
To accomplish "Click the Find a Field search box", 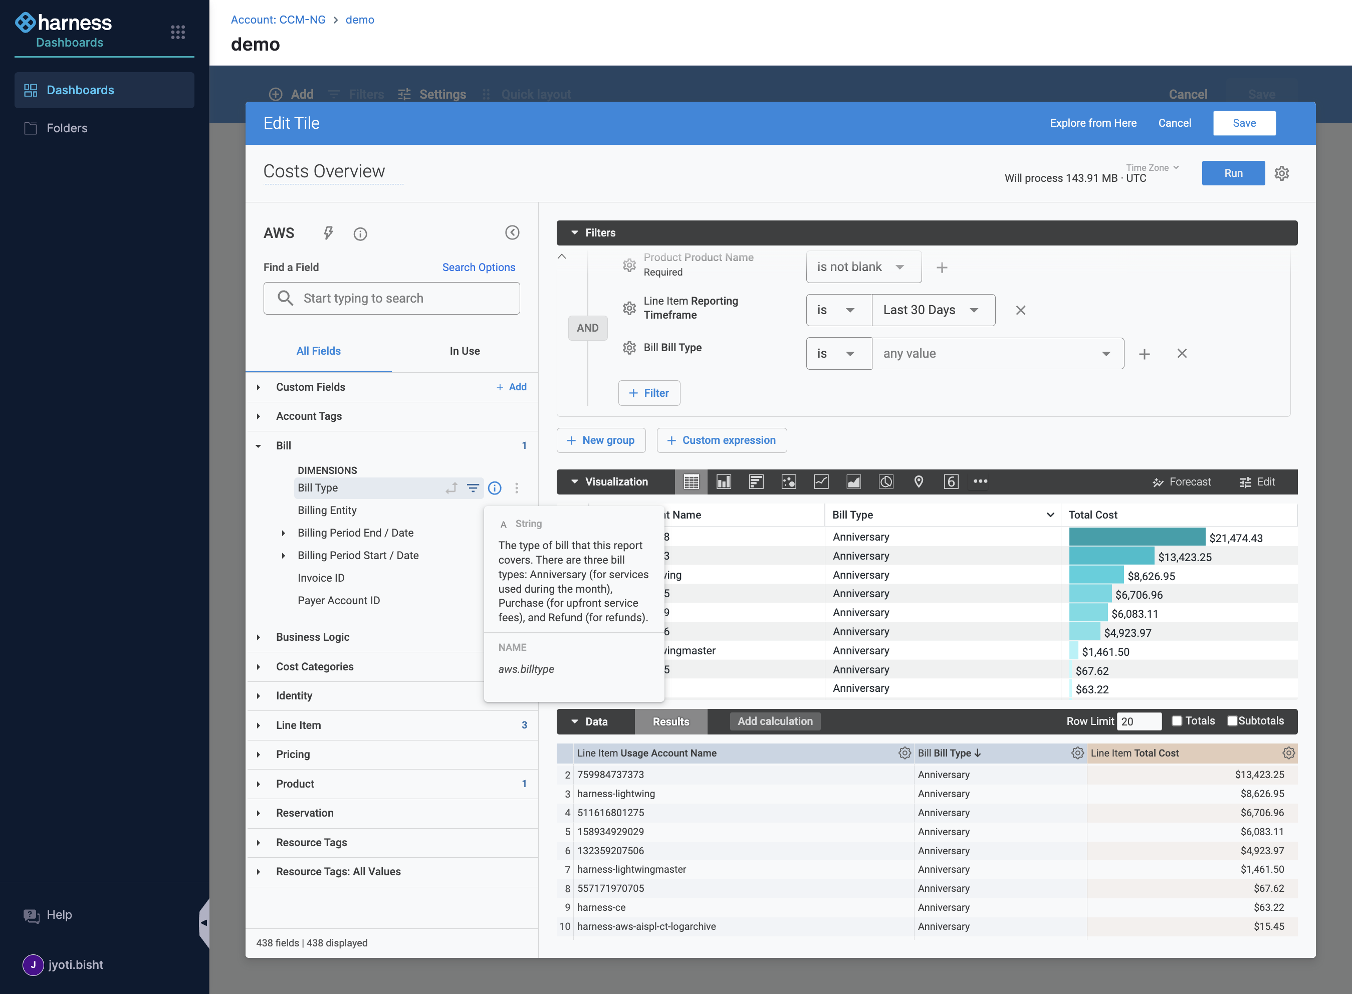I will 392,299.
